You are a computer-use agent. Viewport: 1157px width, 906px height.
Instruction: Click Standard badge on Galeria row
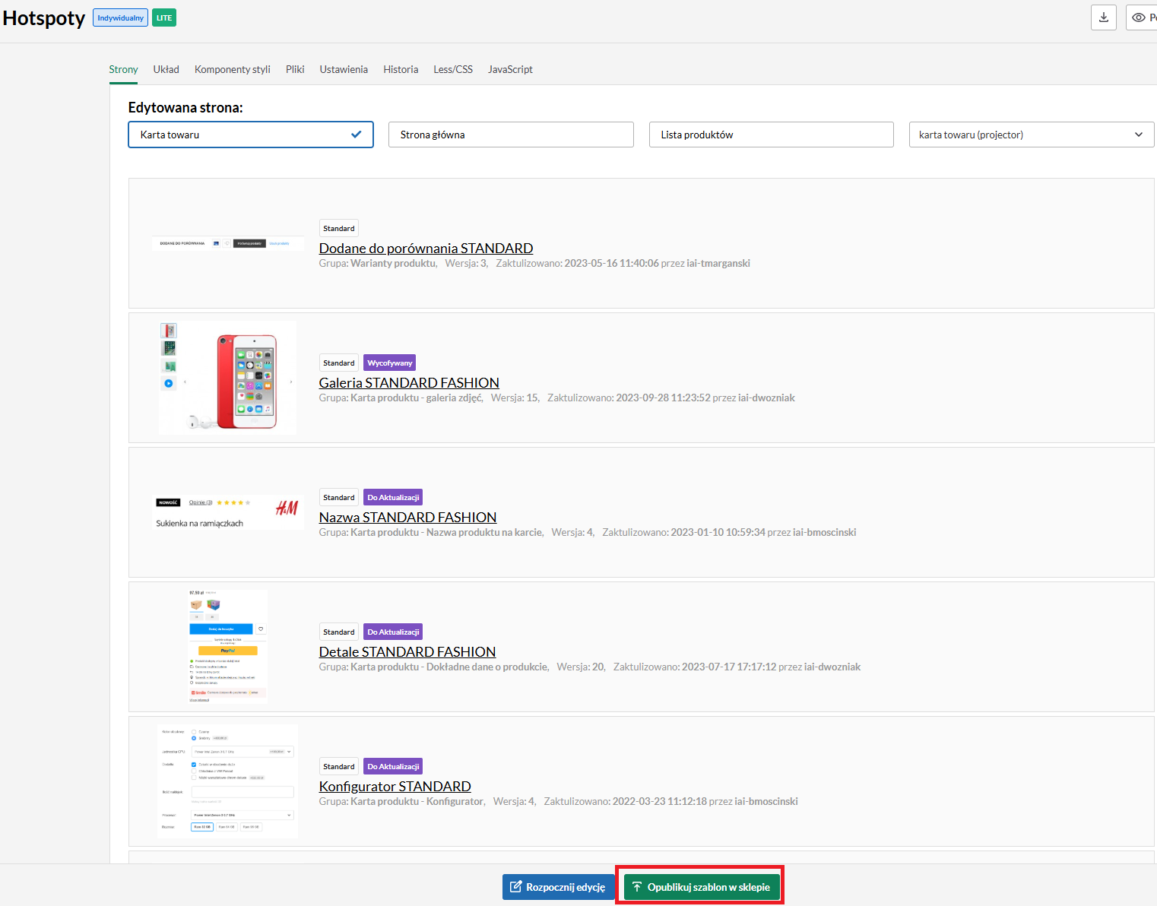(338, 363)
